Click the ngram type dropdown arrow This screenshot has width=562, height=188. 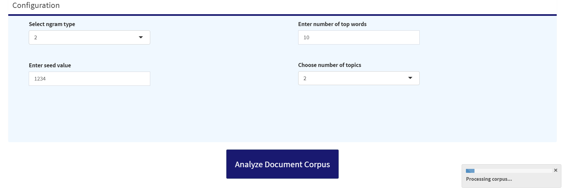pos(141,38)
